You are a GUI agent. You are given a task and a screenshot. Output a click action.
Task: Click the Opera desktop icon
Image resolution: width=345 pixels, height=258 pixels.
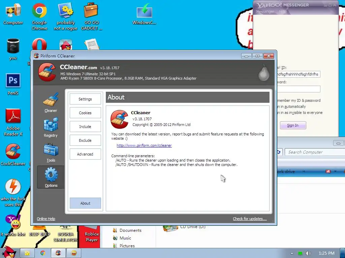[39, 45]
